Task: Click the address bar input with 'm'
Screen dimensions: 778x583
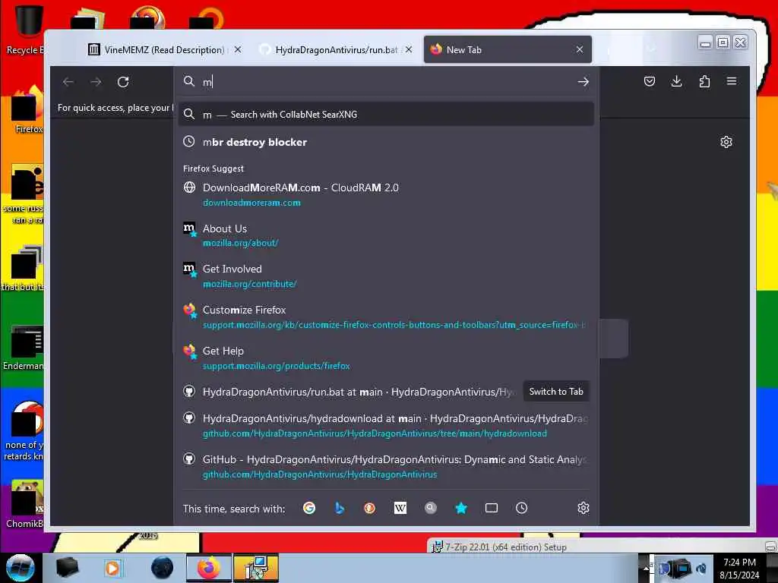Action: pyautogui.click(x=387, y=82)
